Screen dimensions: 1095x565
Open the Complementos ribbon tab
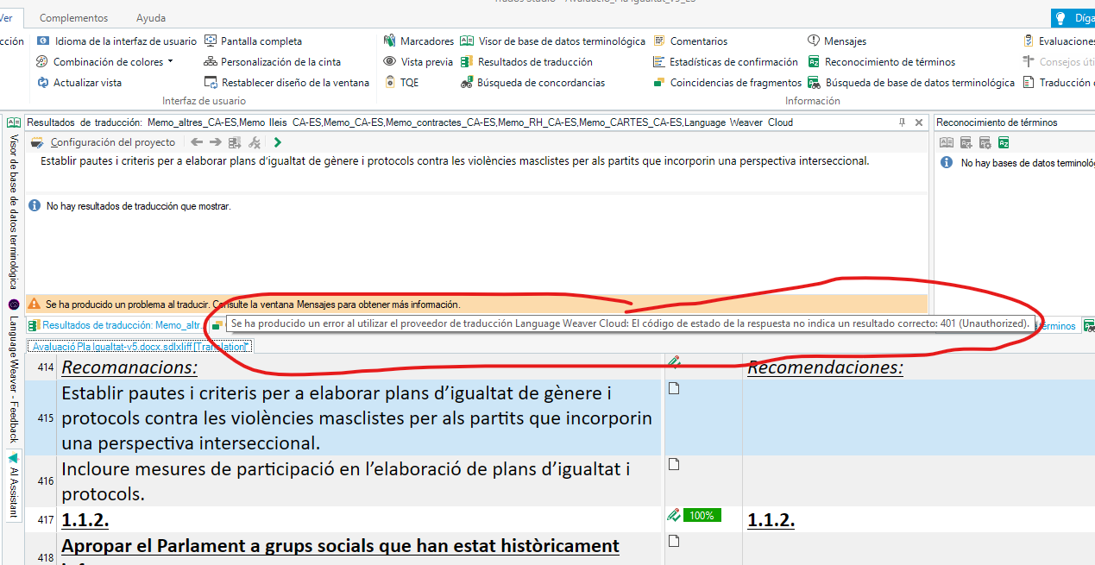[74, 17]
